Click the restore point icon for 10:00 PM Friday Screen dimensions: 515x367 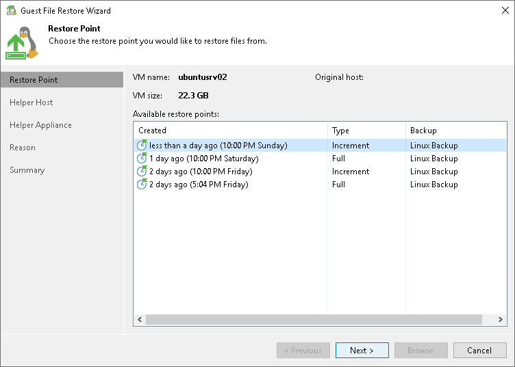142,171
